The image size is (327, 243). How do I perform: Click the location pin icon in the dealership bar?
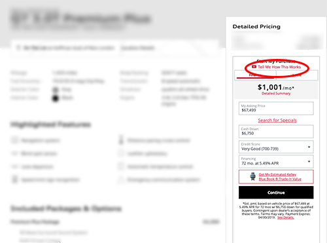18,48
